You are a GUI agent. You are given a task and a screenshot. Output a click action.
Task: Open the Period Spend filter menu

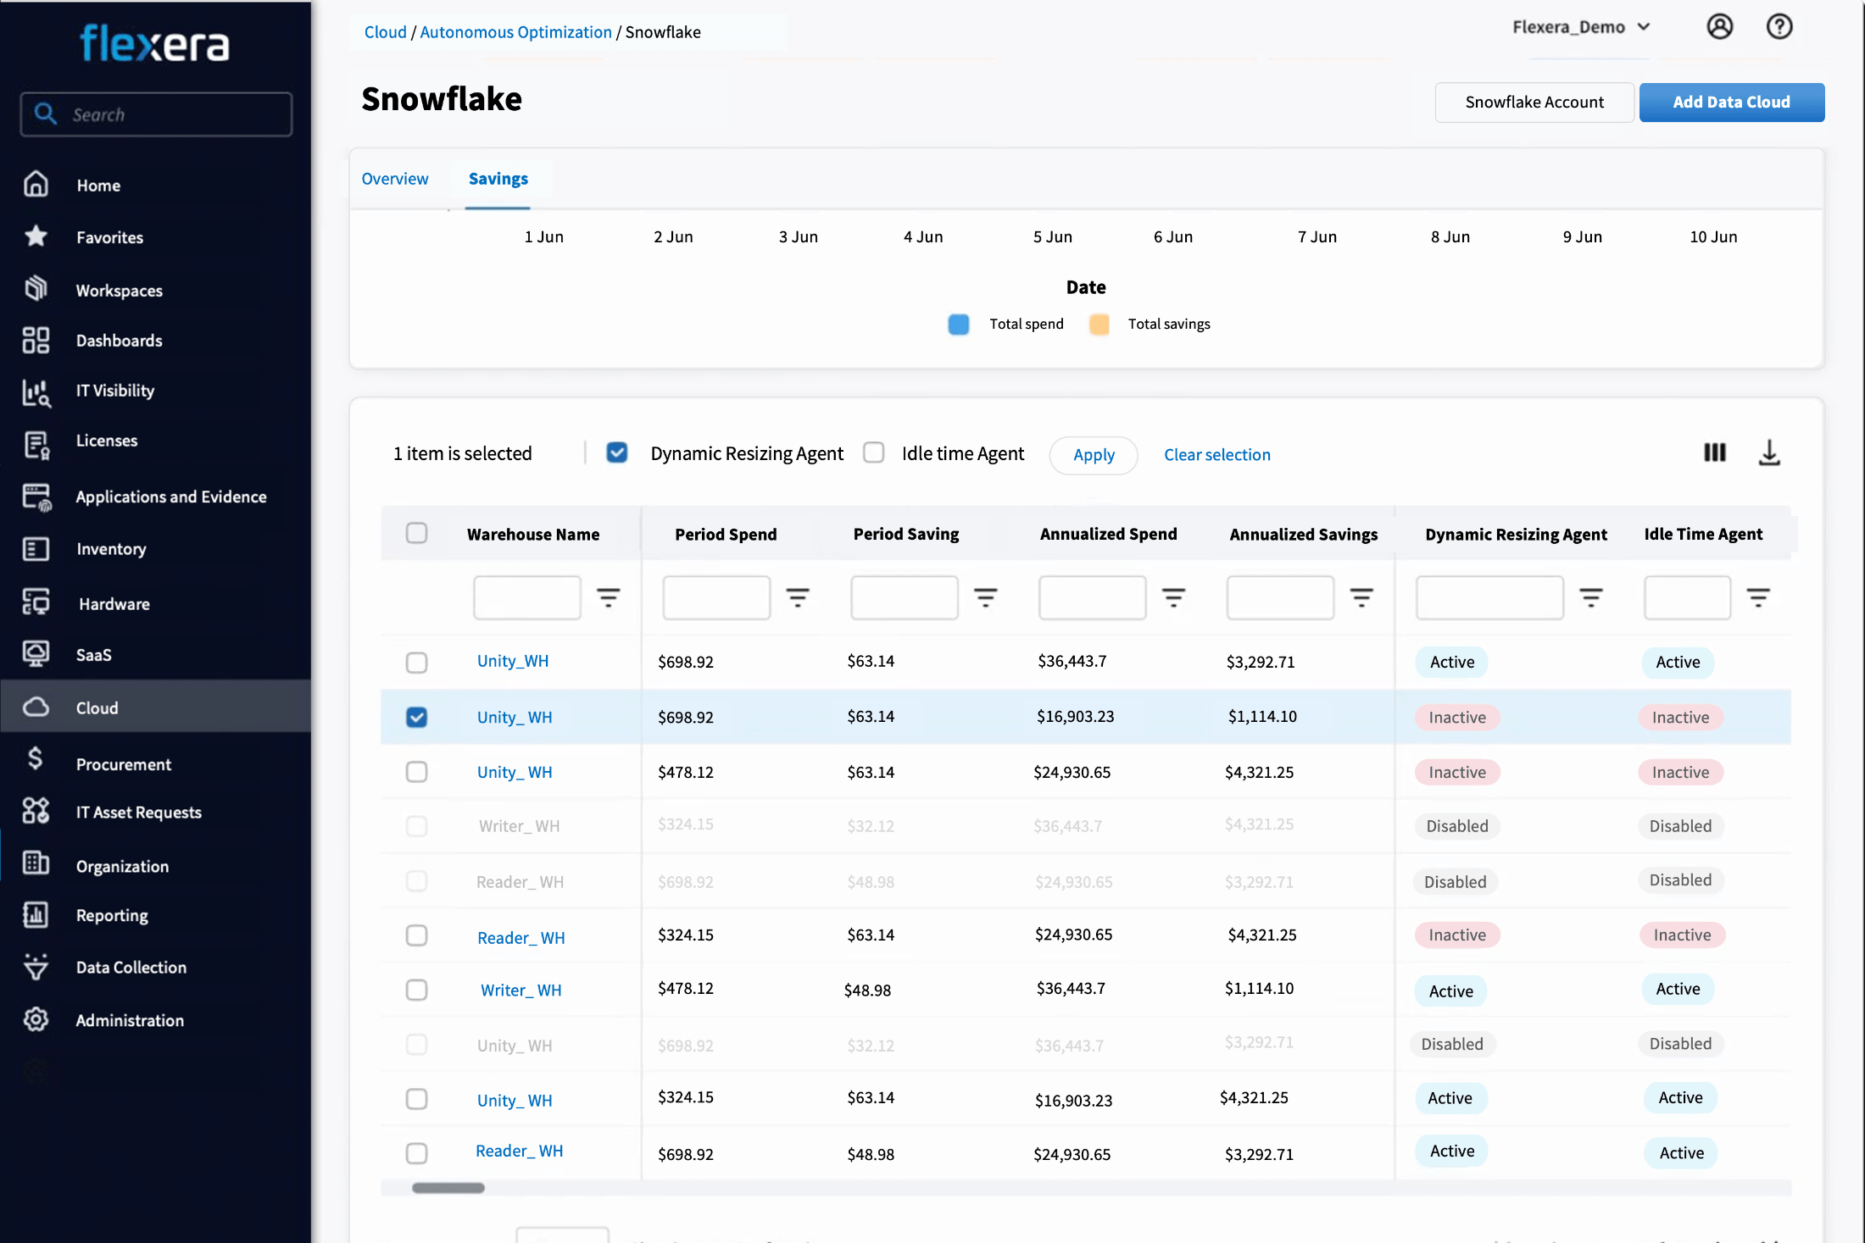(x=798, y=597)
